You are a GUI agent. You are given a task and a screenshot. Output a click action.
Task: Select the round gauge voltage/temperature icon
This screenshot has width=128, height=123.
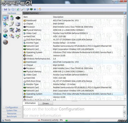pyautogui.click(x=5, y=42)
